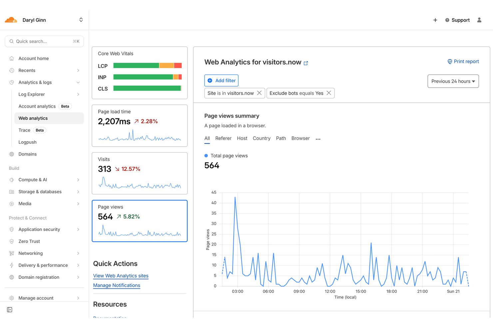Open Logpush in the sidebar
This screenshot has height=328, width=493.
click(x=28, y=142)
